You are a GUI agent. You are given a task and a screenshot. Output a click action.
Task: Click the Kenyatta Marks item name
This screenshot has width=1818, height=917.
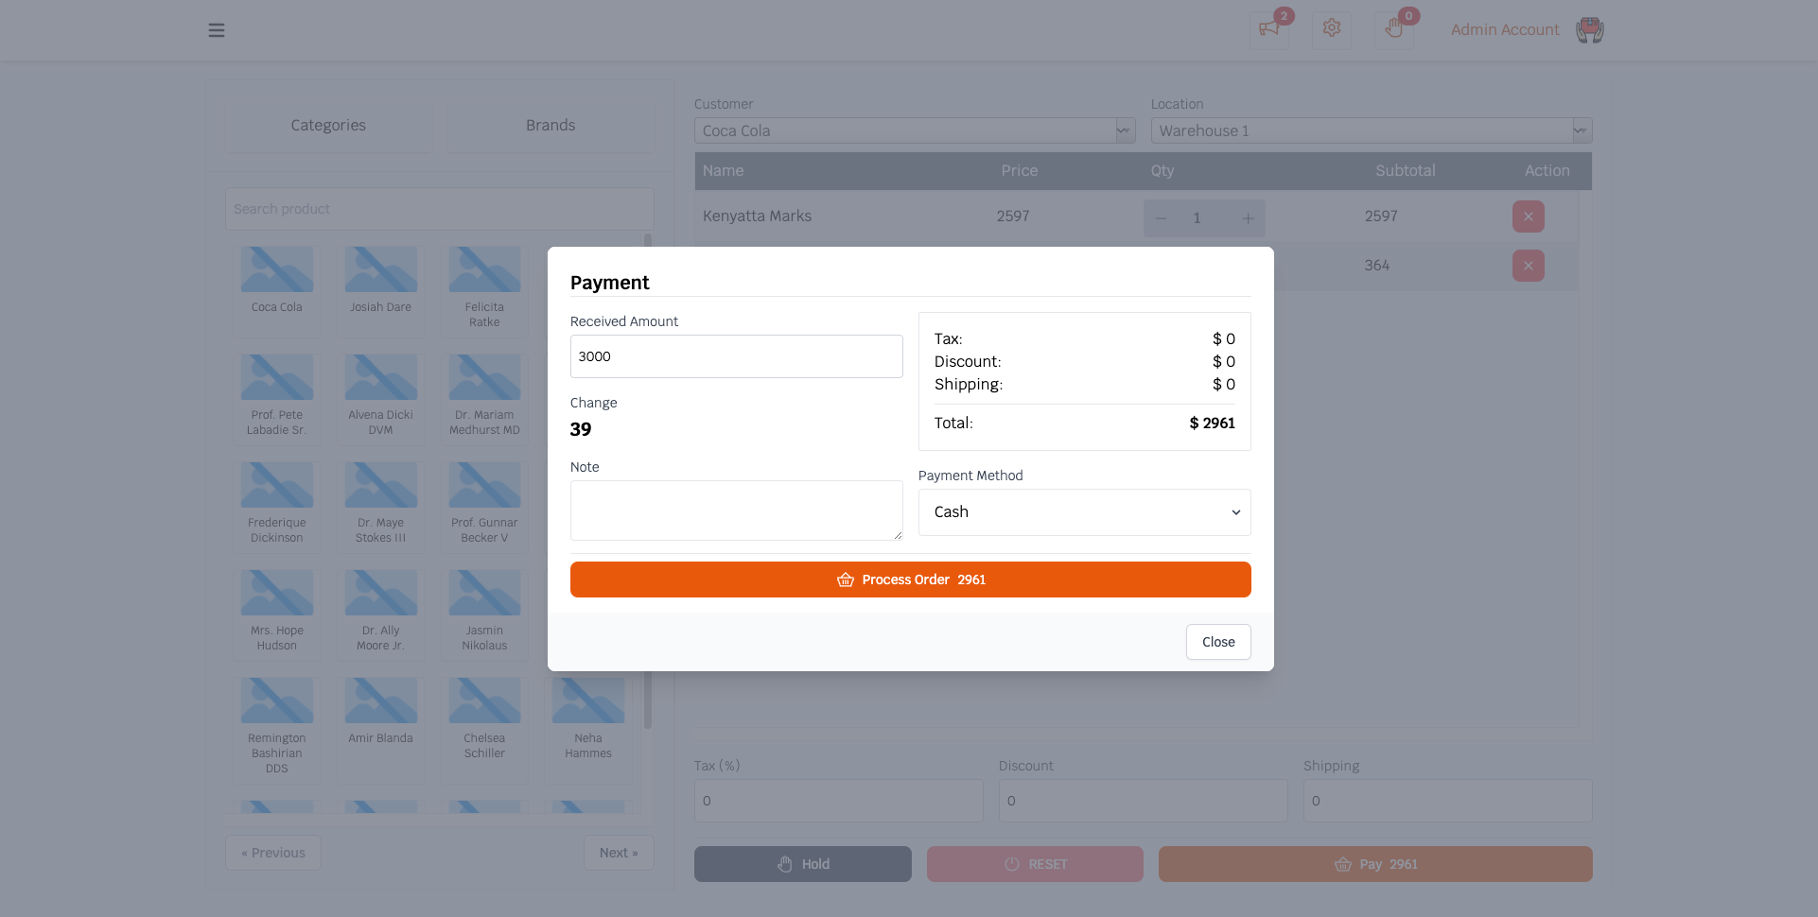pos(757,216)
